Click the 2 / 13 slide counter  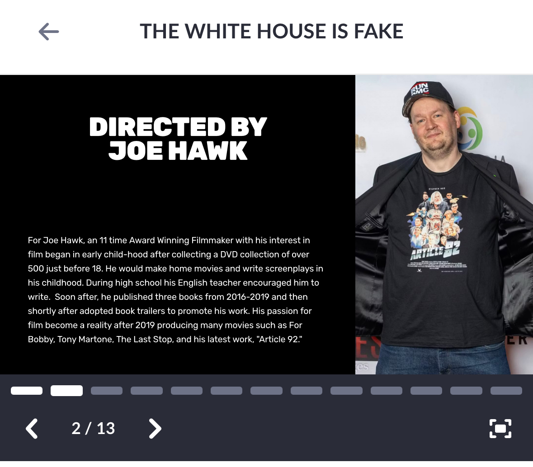pos(93,428)
